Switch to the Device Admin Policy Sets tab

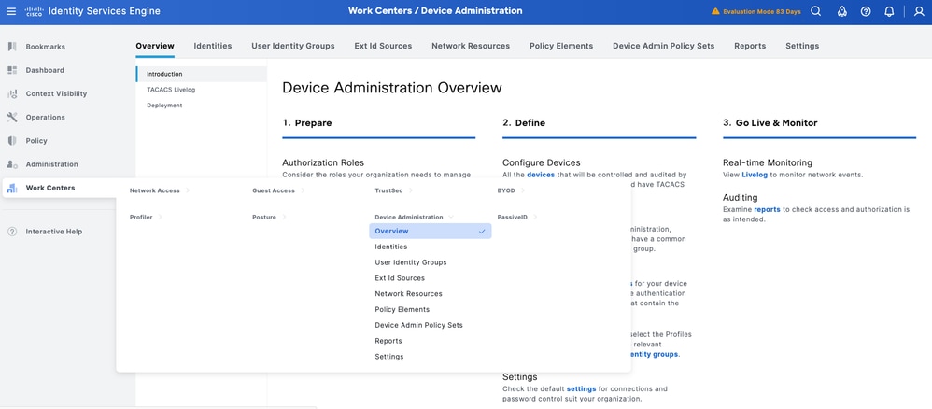point(664,46)
